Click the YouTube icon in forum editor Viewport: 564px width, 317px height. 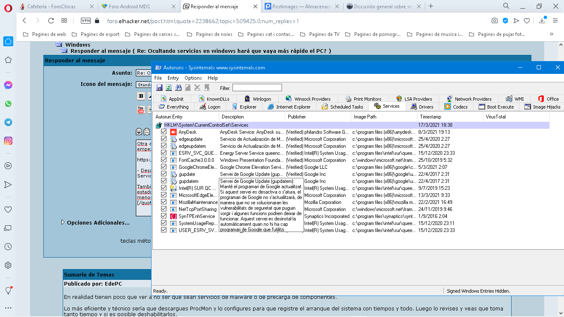pos(141,110)
